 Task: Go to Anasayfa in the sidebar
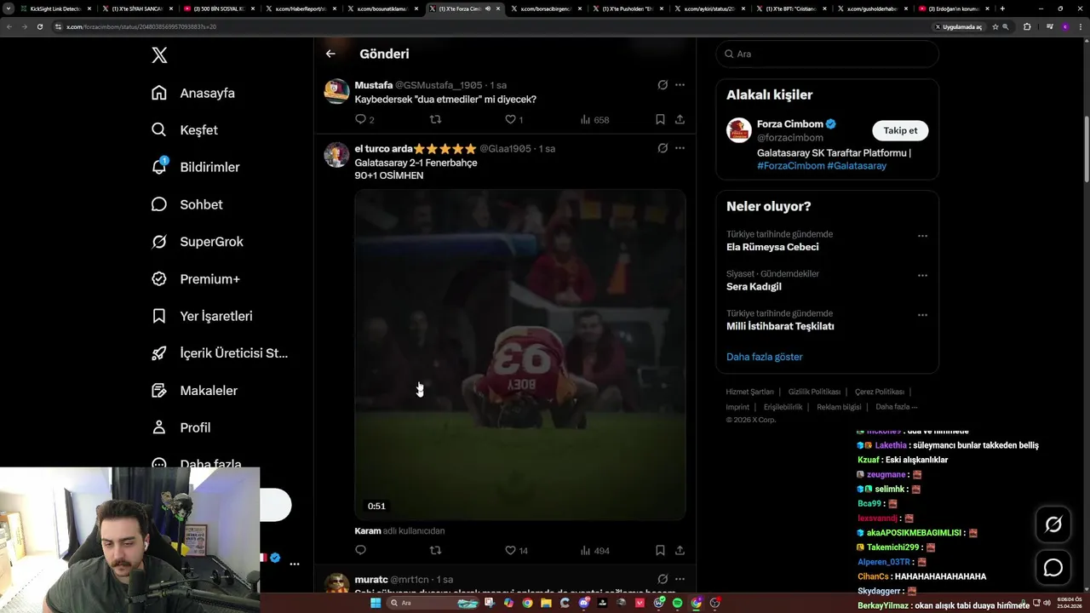pyautogui.click(x=193, y=93)
